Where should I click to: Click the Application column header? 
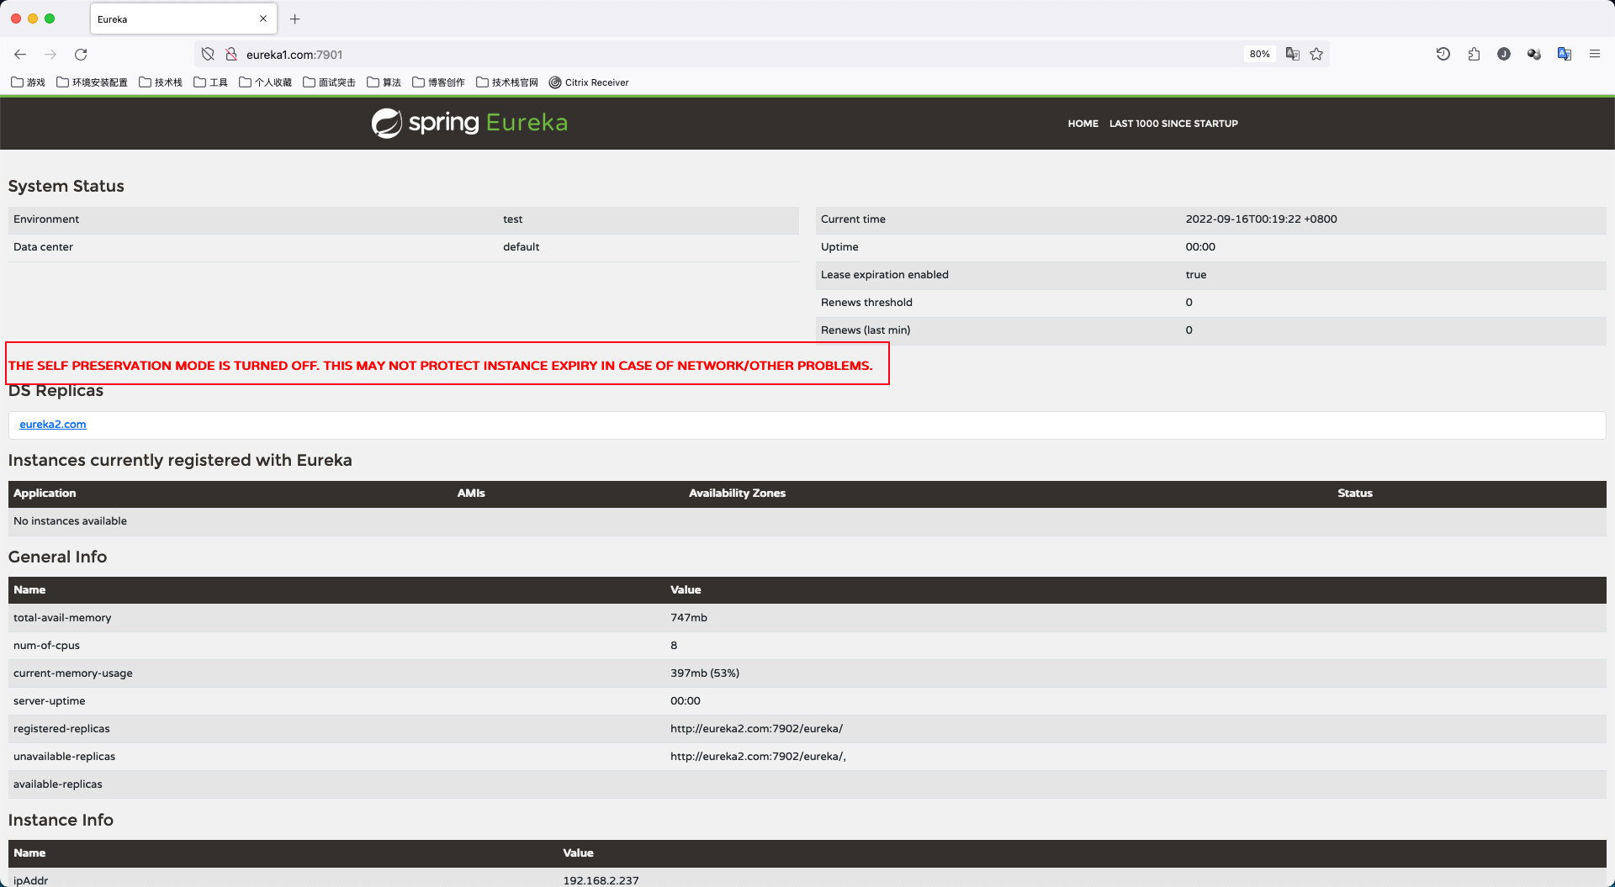tap(45, 494)
